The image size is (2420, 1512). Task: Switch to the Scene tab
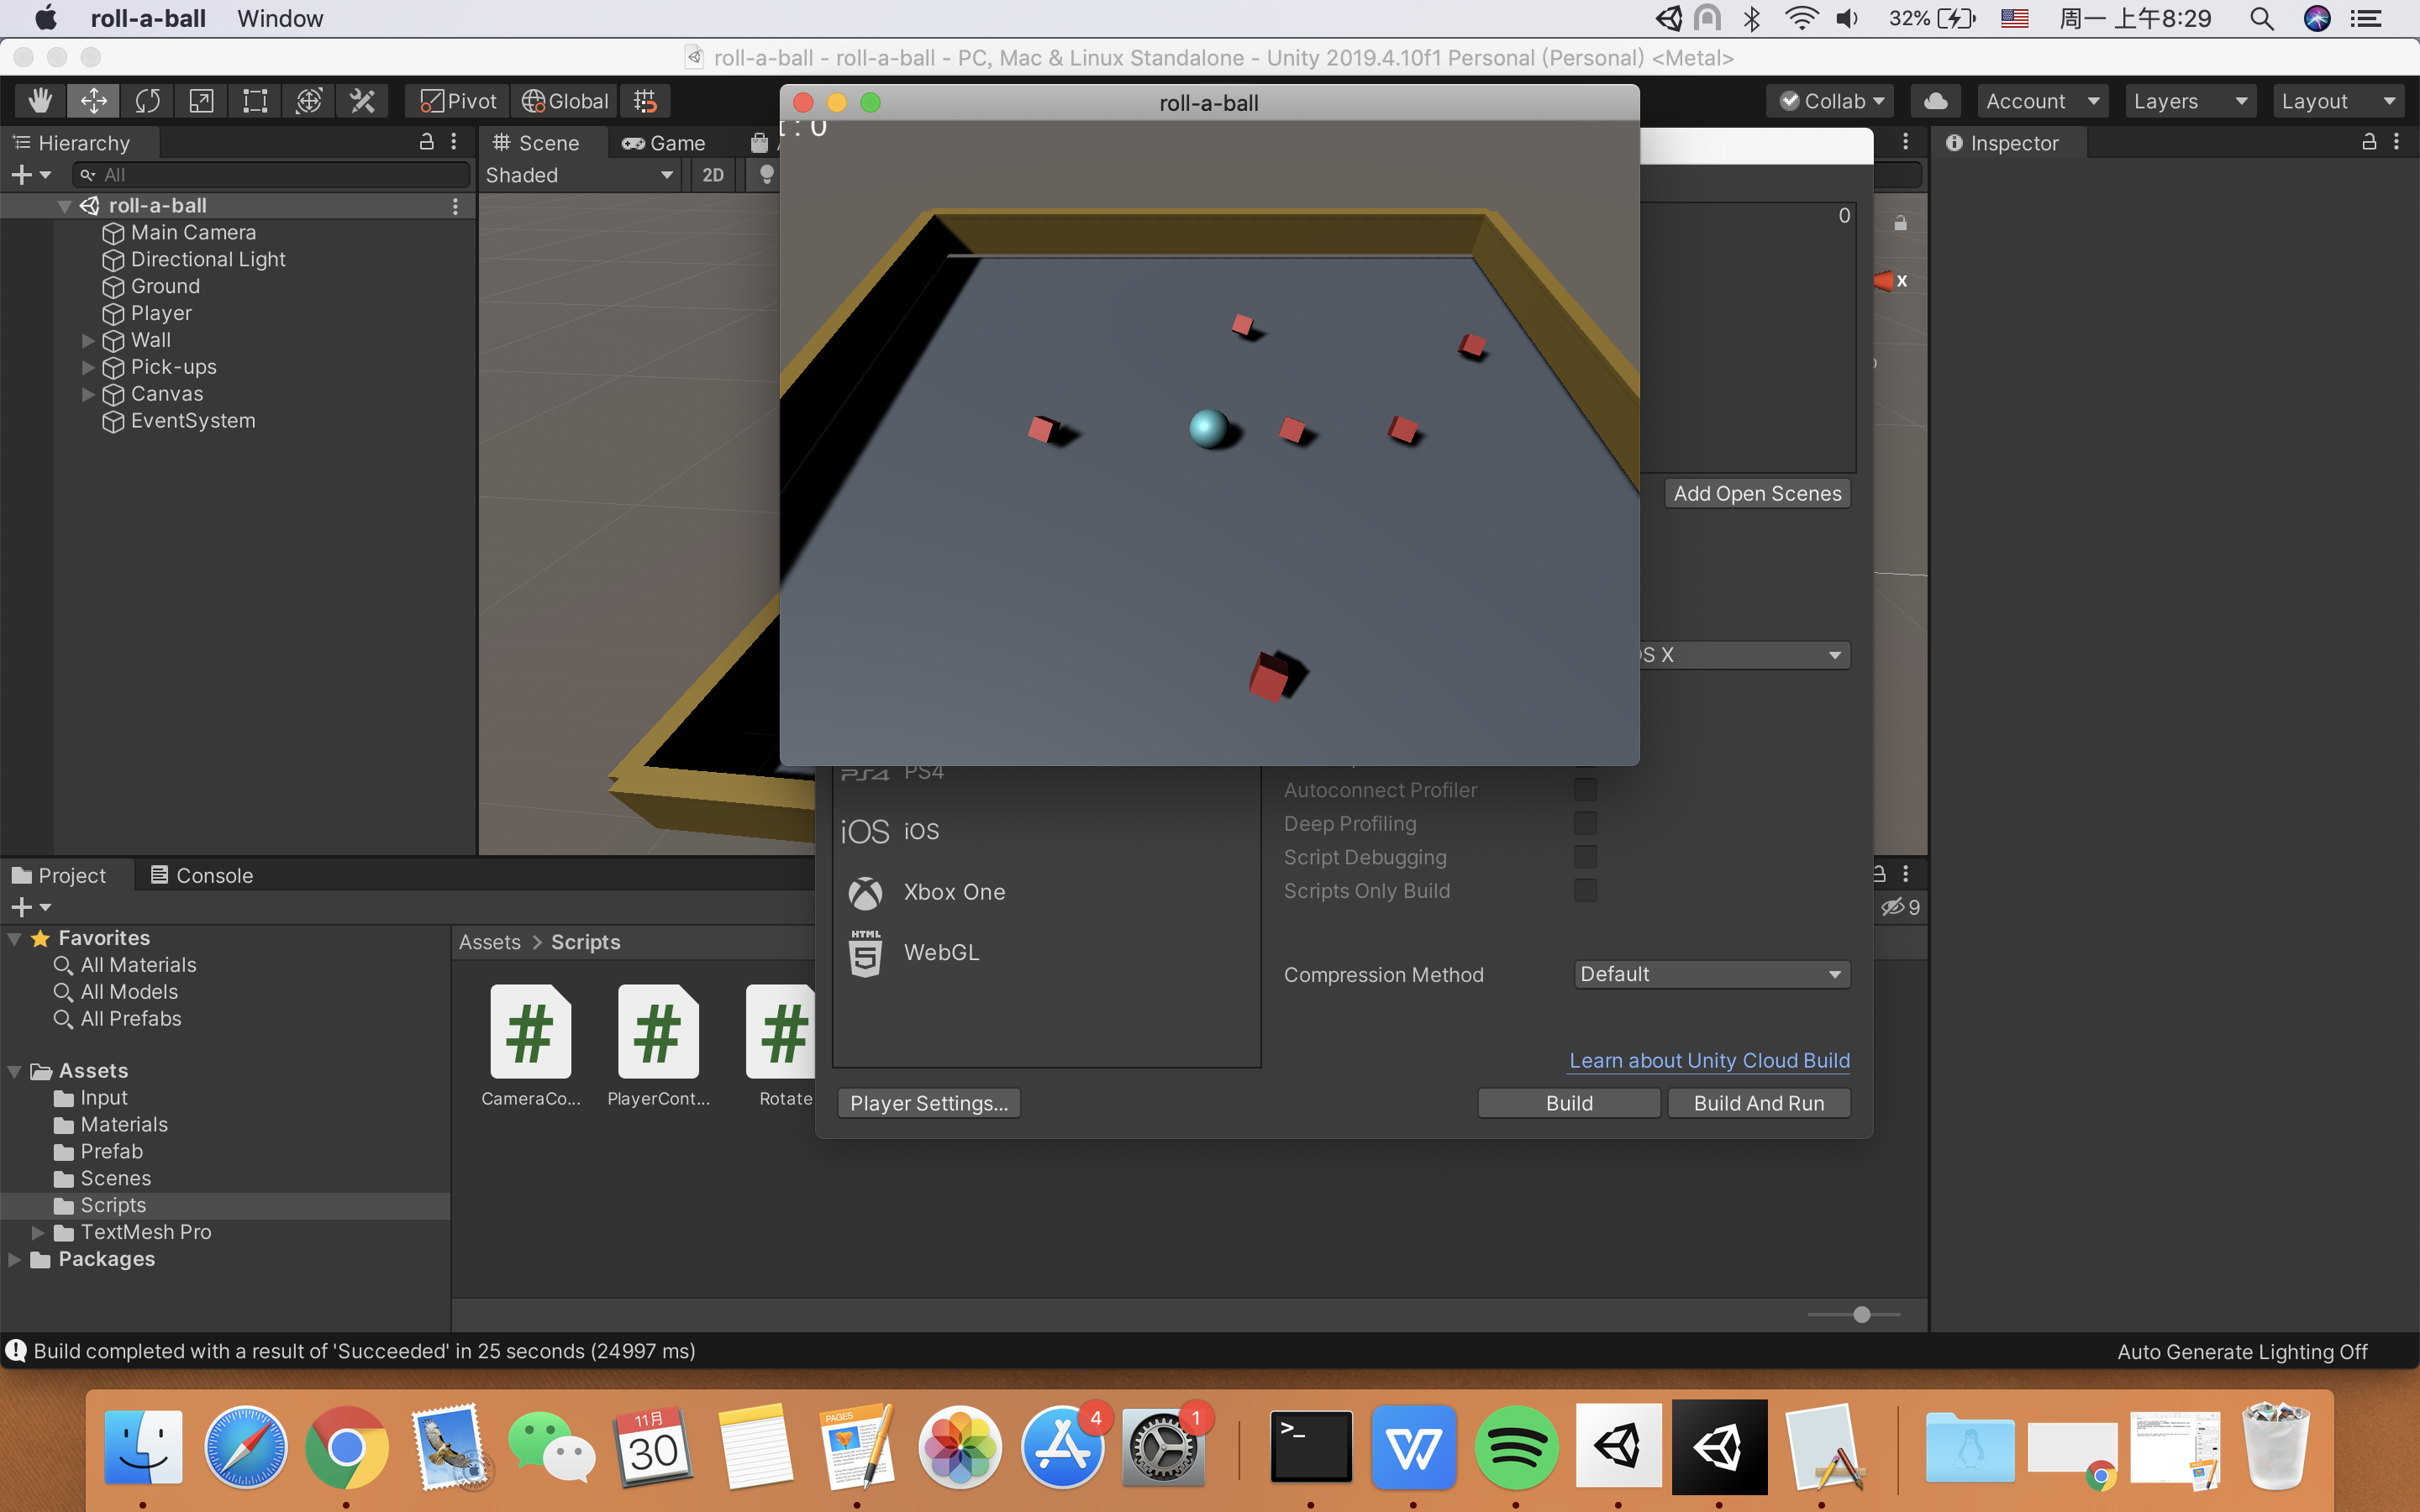(536, 143)
